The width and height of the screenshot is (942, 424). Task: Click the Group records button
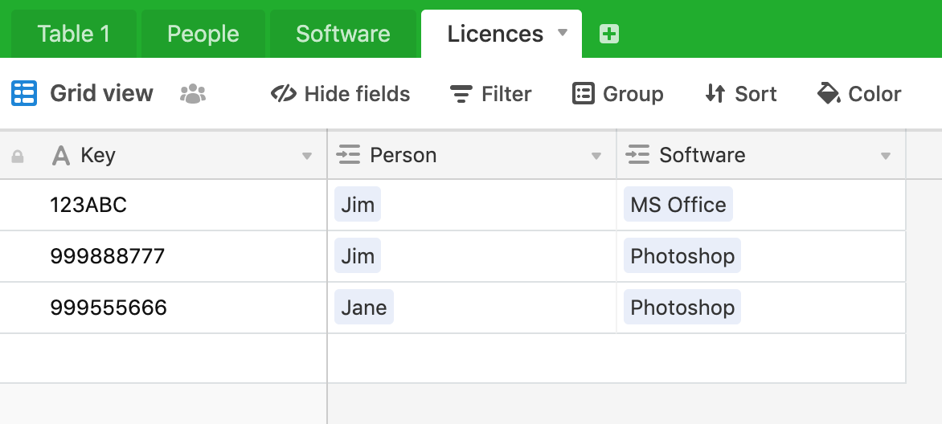[x=617, y=94]
